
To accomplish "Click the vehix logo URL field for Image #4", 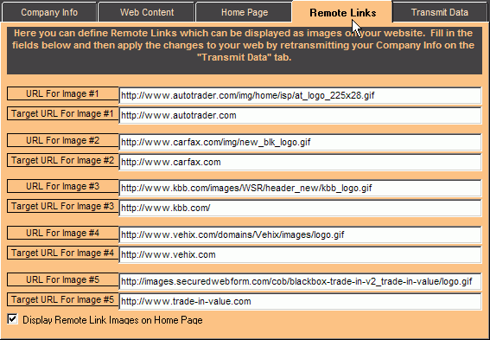I will (x=300, y=235).
